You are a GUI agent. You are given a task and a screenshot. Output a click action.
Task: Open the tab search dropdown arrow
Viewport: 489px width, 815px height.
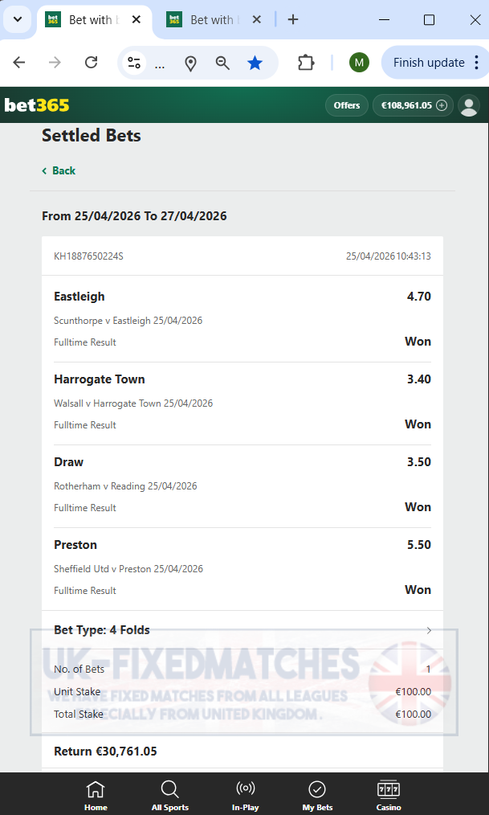(18, 20)
